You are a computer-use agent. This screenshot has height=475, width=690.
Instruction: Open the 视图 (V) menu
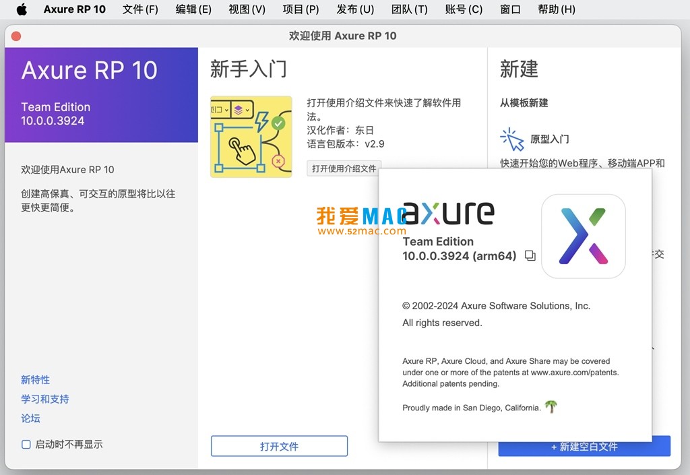247,9
